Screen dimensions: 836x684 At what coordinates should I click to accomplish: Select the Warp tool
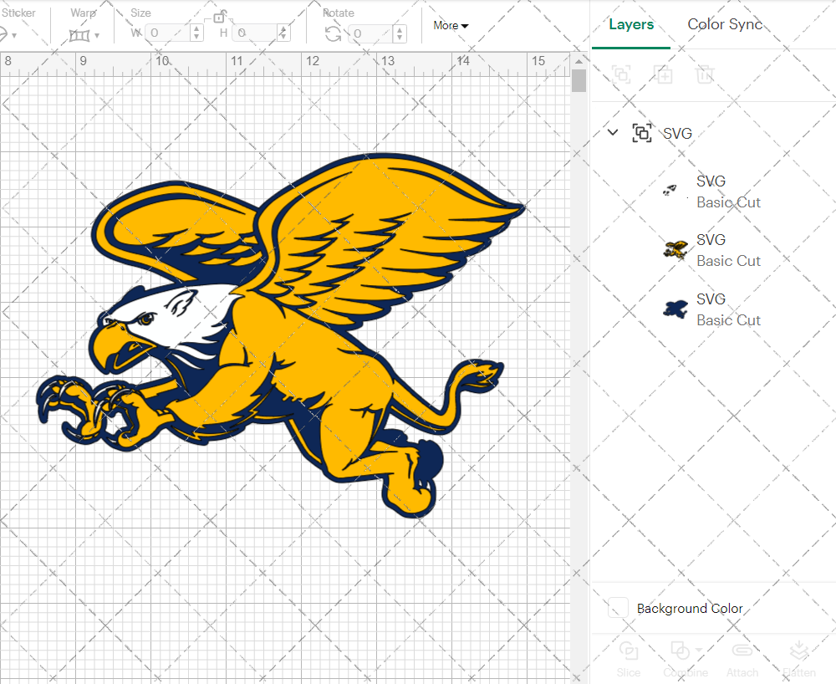(80, 33)
